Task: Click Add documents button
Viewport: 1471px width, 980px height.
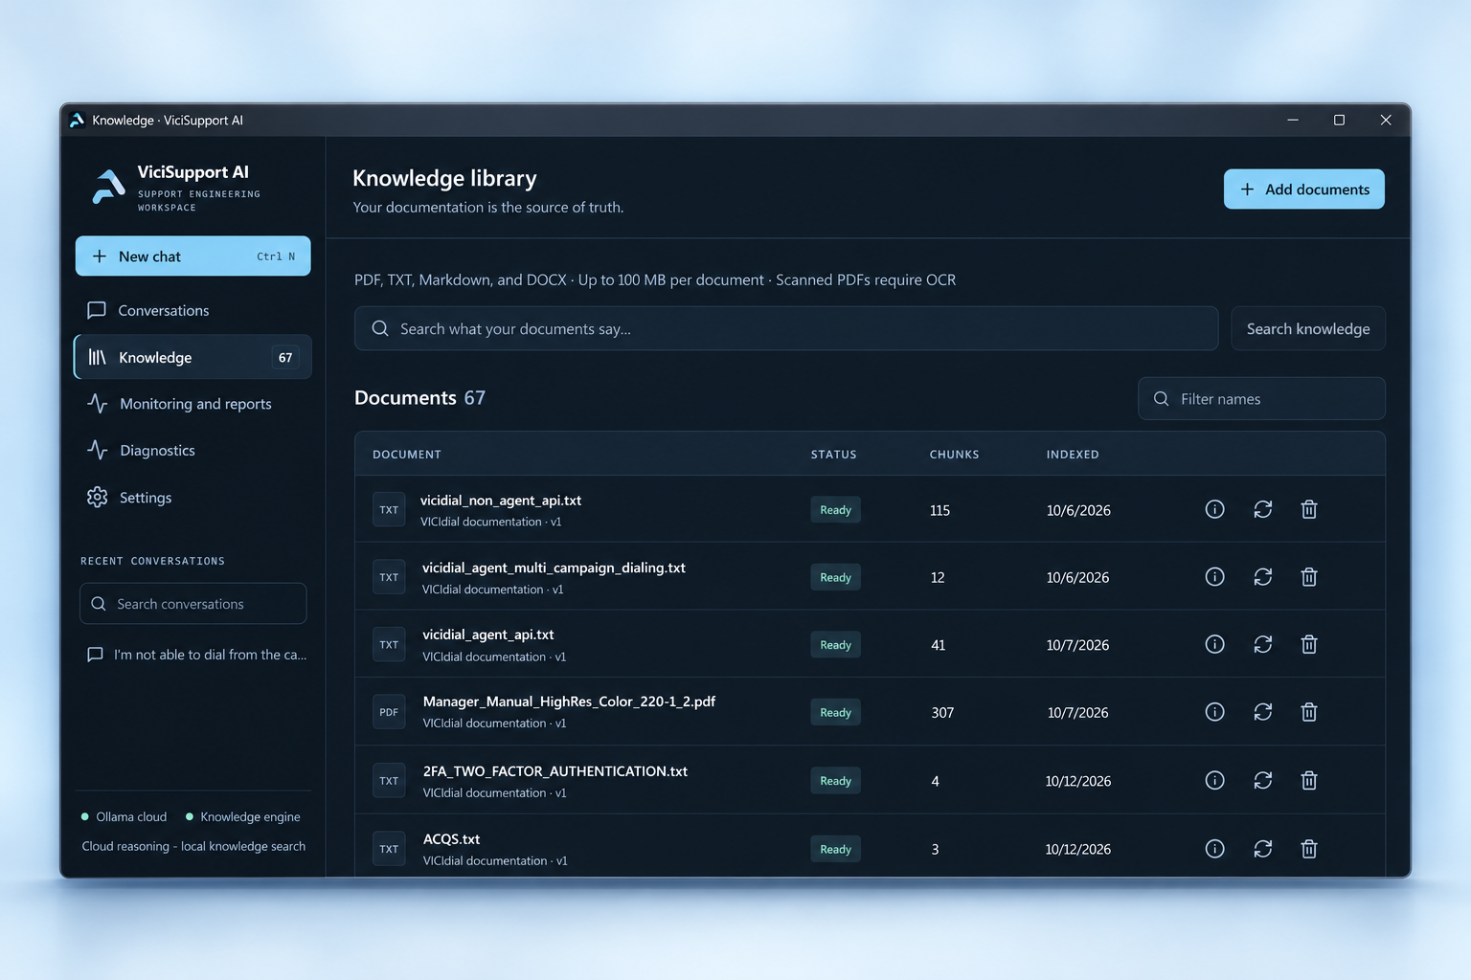Action: (x=1303, y=189)
